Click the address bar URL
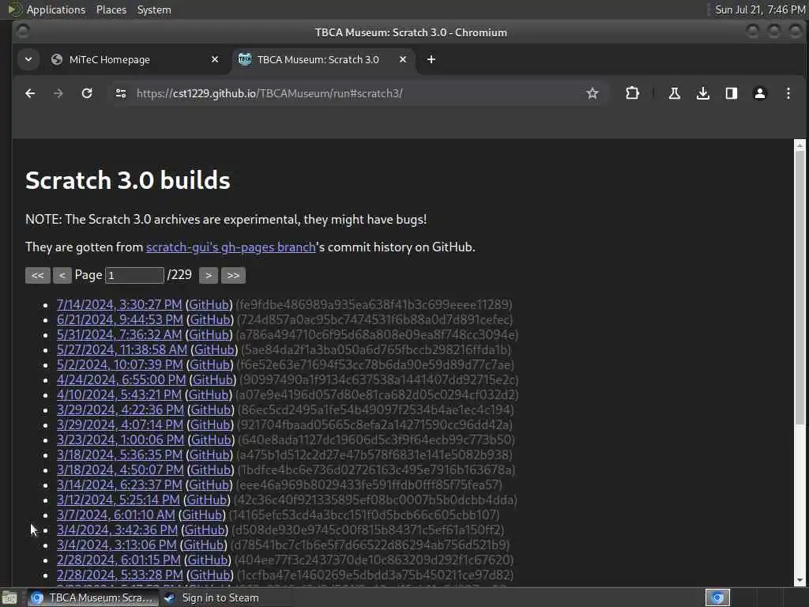 269,93
